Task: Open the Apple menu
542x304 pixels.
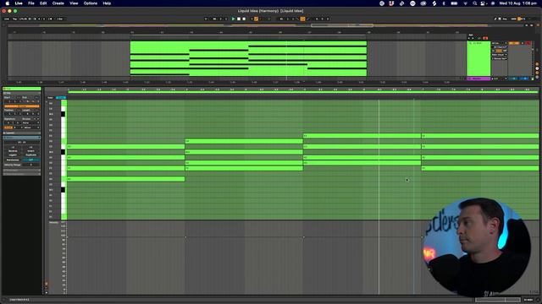Action: click(8, 3)
